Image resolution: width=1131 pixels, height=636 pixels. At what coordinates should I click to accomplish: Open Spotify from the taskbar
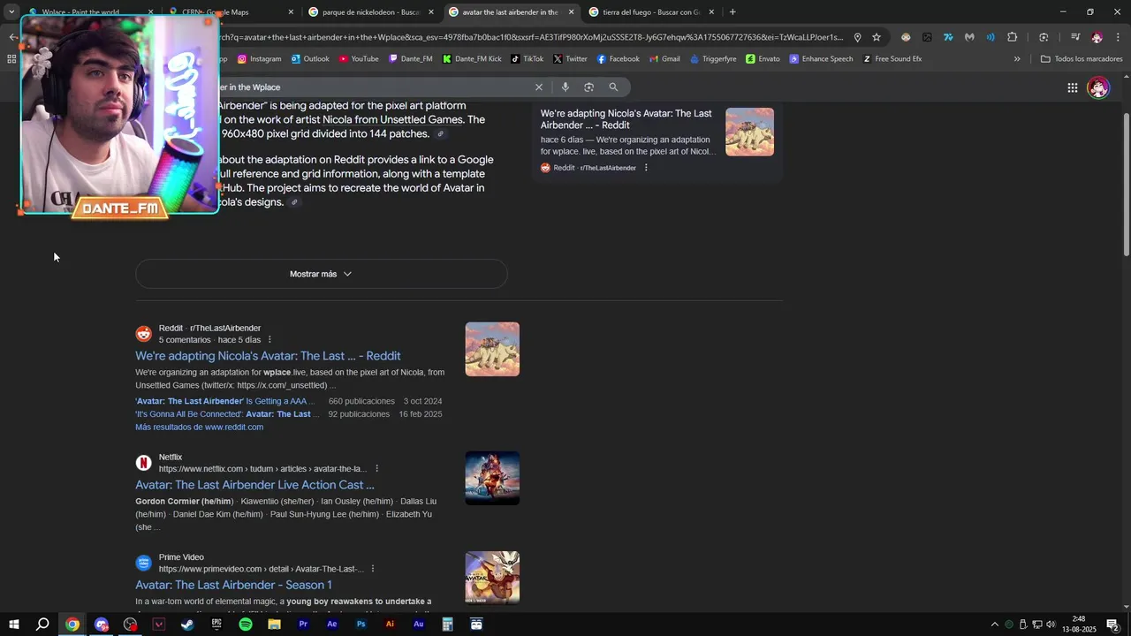[x=246, y=625]
